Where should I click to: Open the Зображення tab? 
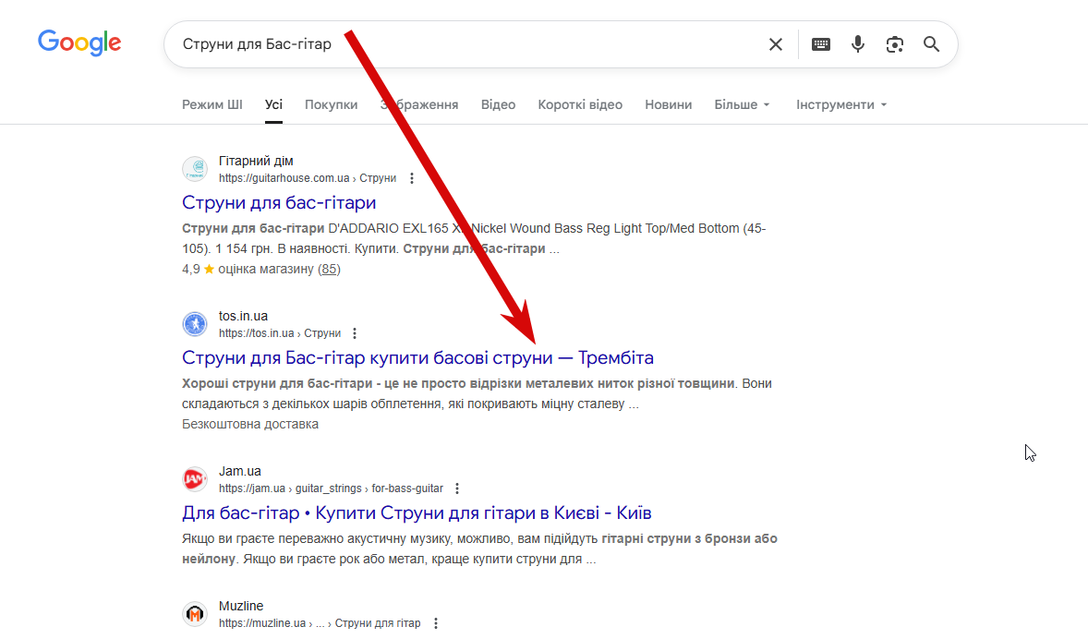[419, 104]
